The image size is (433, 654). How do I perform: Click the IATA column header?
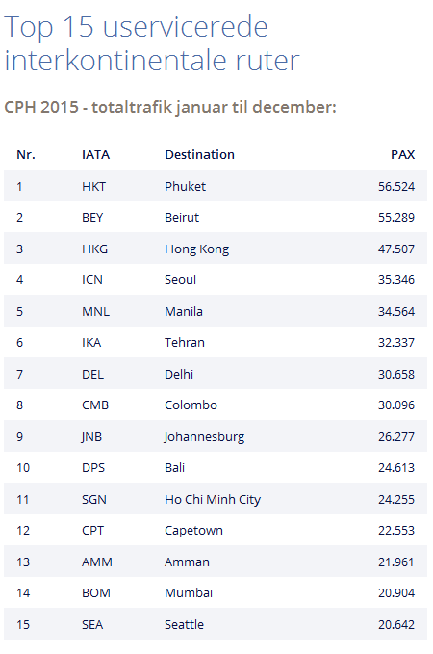pos(95,155)
